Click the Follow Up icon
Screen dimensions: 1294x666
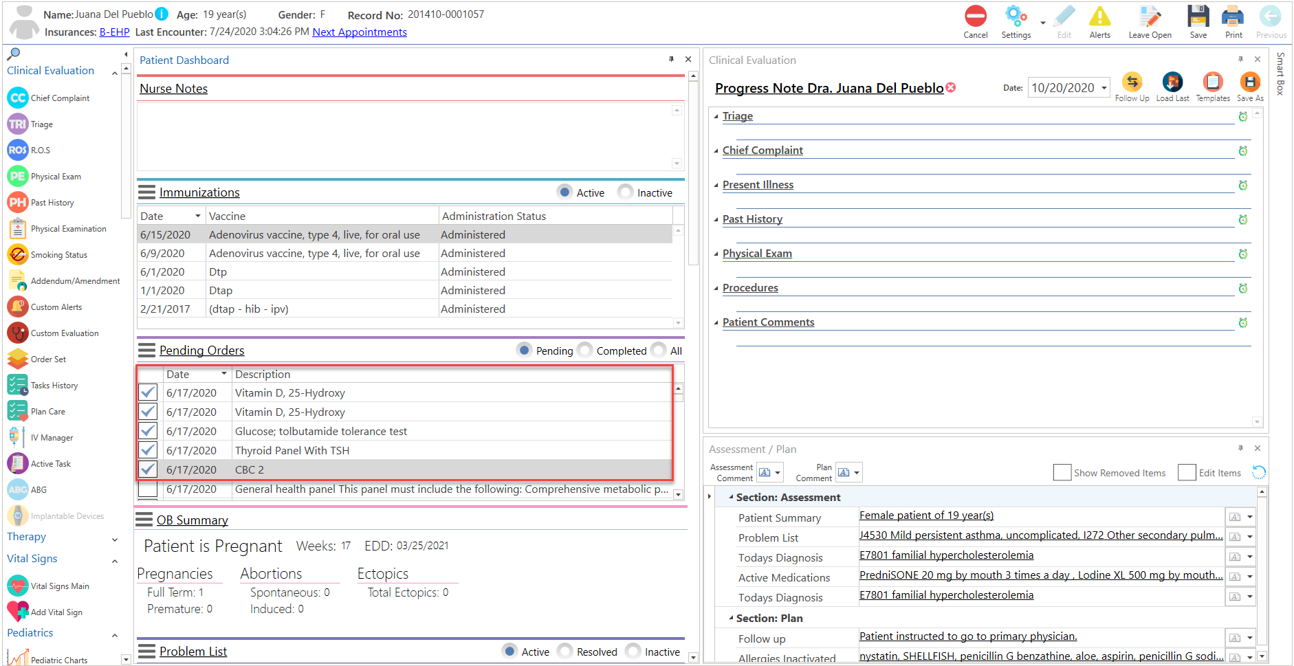pyautogui.click(x=1132, y=82)
